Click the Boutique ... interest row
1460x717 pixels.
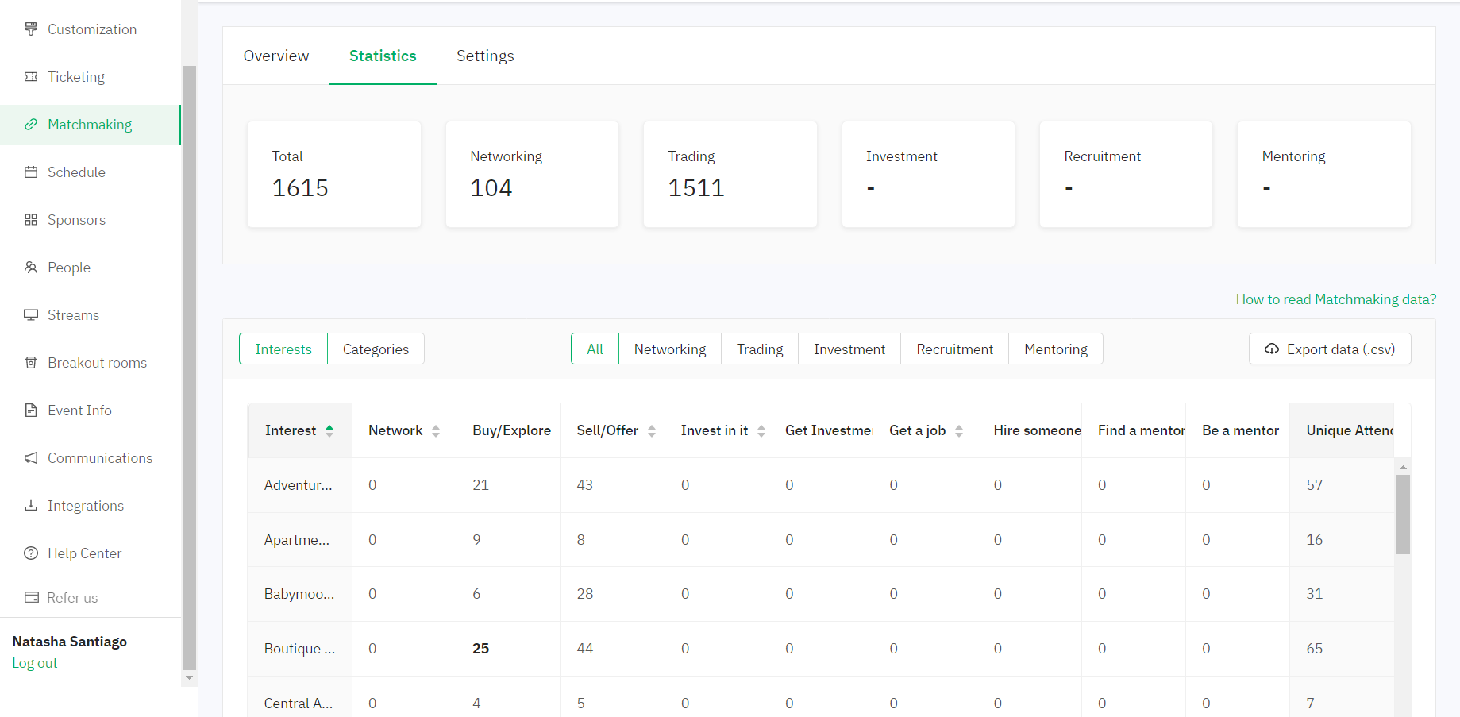[x=821, y=649]
